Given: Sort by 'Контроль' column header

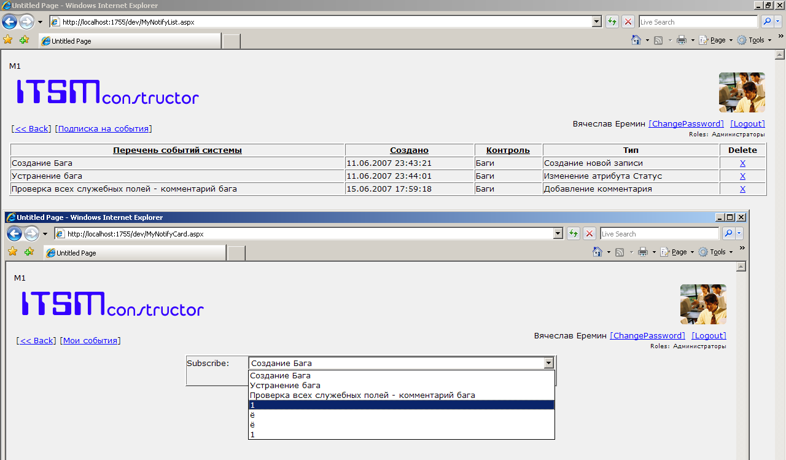Looking at the screenshot, I should click(x=508, y=150).
